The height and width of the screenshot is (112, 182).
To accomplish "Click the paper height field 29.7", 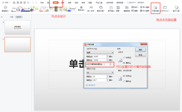I will [x=99, y=80].
